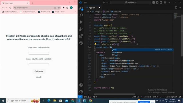The image size is (183, 103).
Task: Click the calculate breadcrumb
Action: click(116, 12)
